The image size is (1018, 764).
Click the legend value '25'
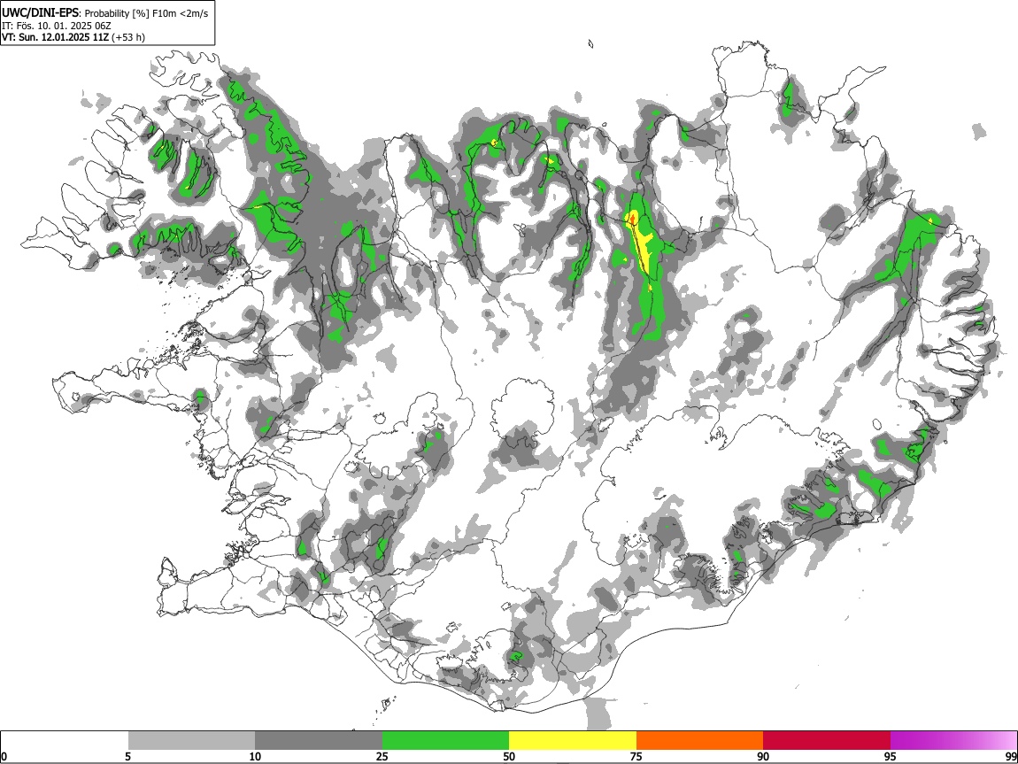(382, 756)
